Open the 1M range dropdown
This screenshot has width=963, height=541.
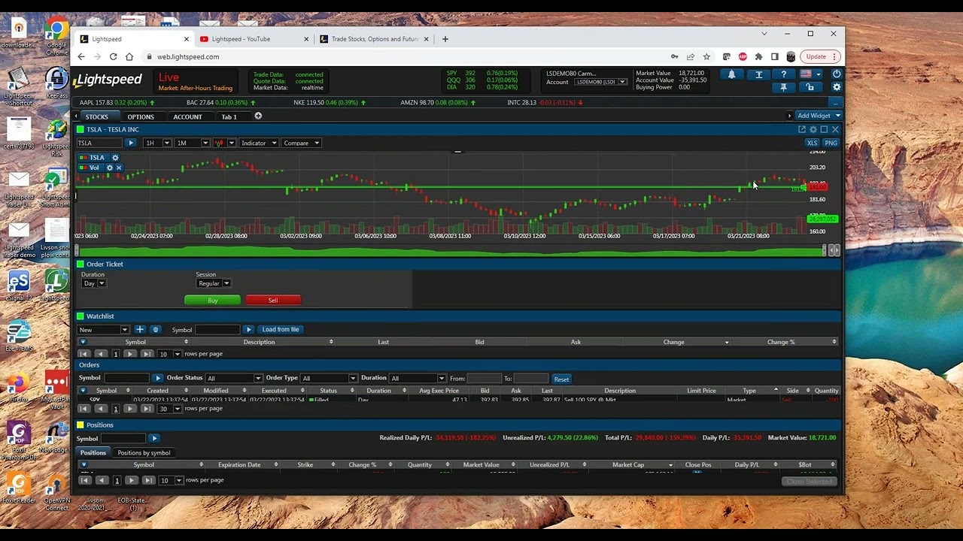coord(191,143)
